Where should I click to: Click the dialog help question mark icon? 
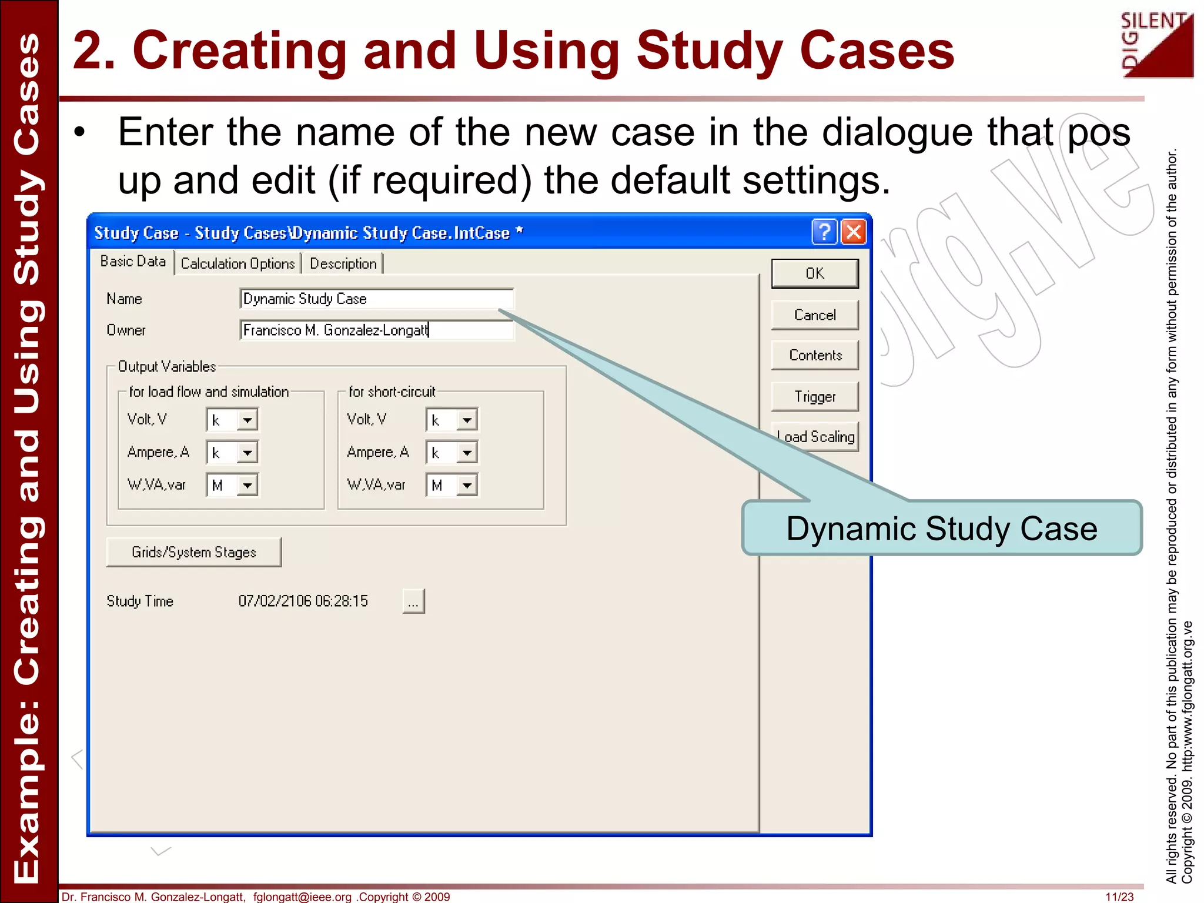(824, 232)
